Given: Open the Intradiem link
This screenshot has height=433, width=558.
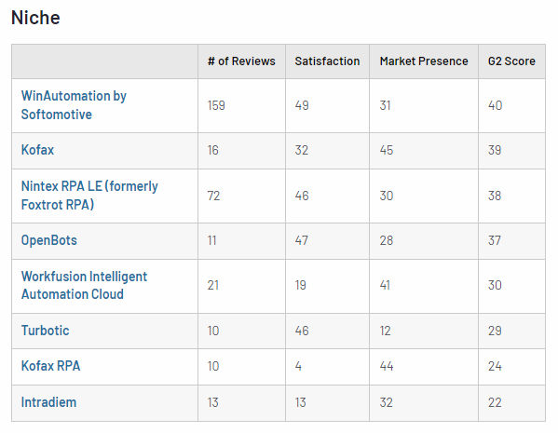Looking at the screenshot, I should point(48,402).
